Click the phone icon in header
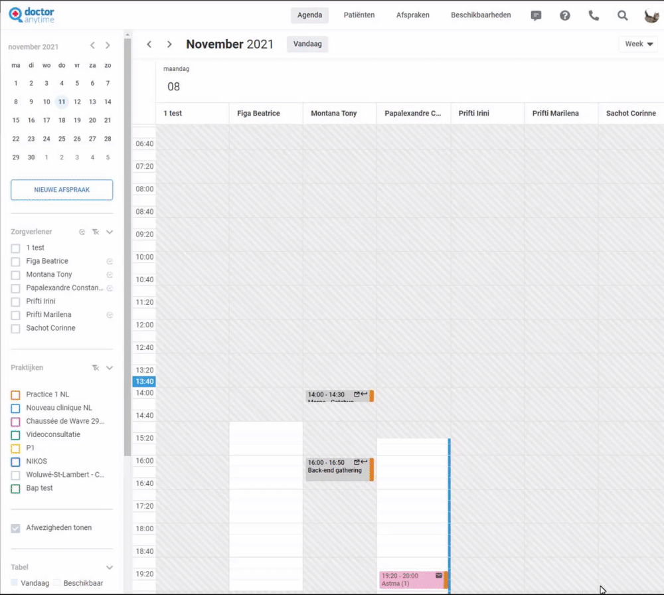The height and width of the screenshot is (595, 664). pos(594,15)
